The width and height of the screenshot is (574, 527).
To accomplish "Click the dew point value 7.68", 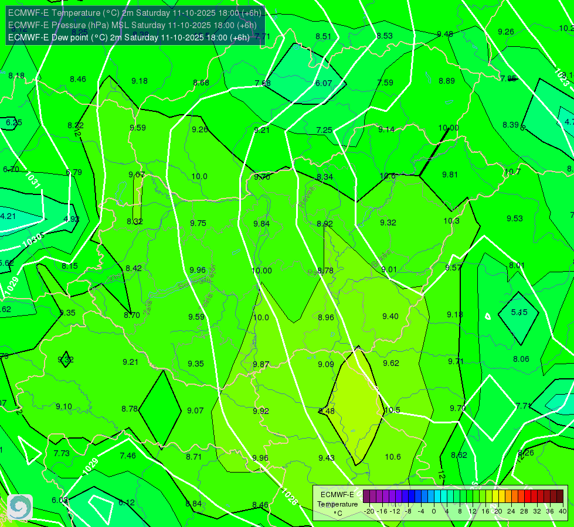I will 263,83.
